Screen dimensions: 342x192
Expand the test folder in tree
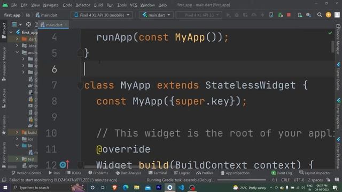(17, 159)
